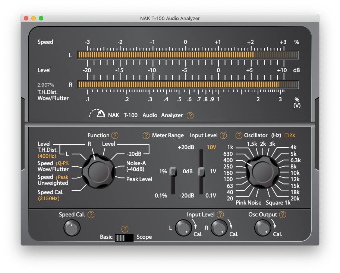Click the yellow minimize window button

[34, 18]
